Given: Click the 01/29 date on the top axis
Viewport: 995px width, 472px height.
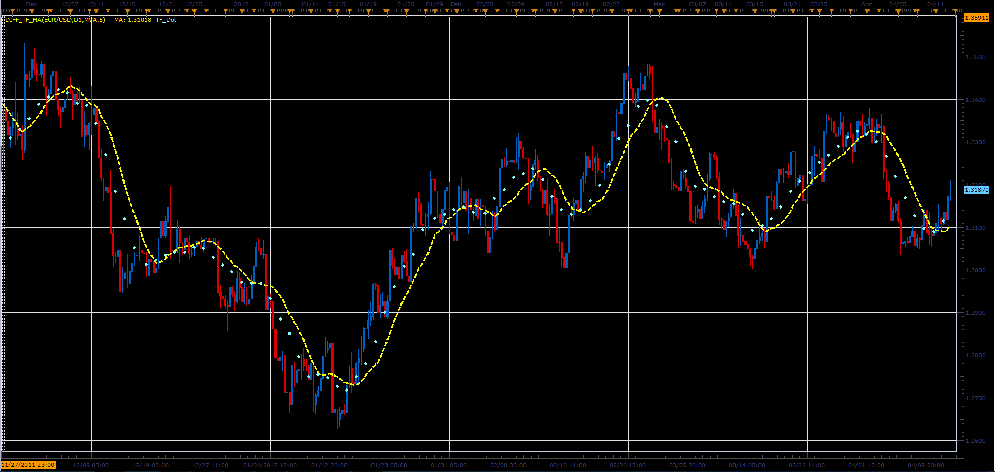Looking at the screenshot, I should (434, 4).
